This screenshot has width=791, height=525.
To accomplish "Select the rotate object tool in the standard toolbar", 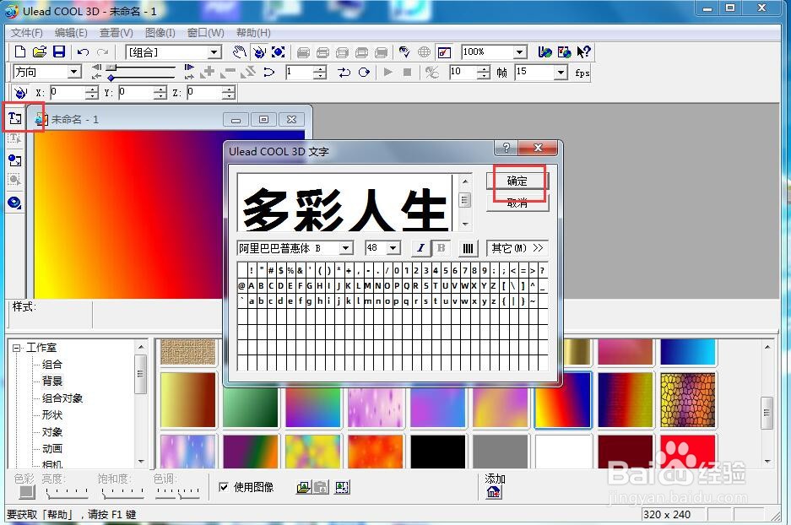I will tap(259, 51).
